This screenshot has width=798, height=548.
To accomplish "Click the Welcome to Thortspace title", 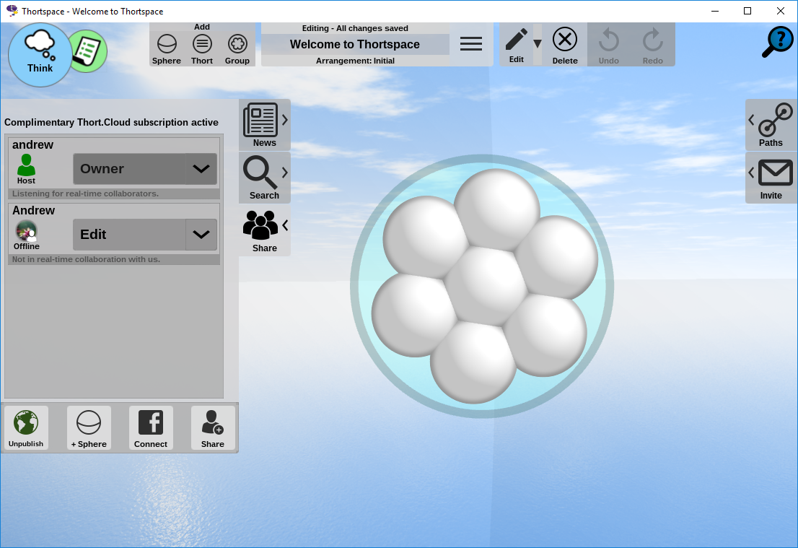I will point(355,44).
